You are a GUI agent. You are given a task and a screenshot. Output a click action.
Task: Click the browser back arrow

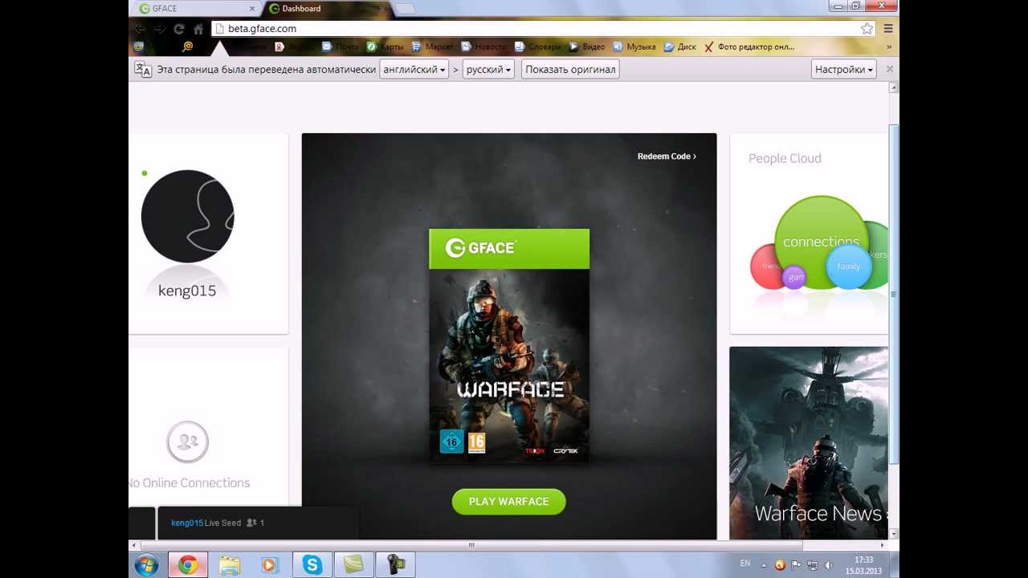[x=140, y=28]
